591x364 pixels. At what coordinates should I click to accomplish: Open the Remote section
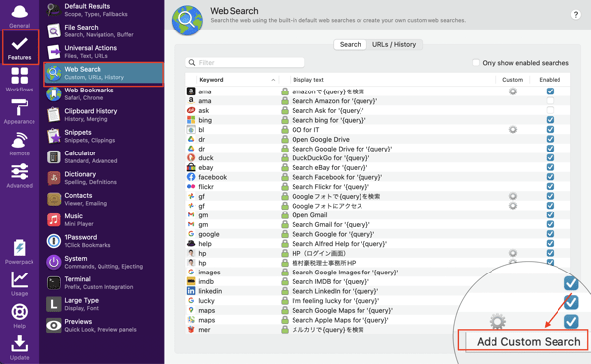pyautogui.click(x=20, y=144)
